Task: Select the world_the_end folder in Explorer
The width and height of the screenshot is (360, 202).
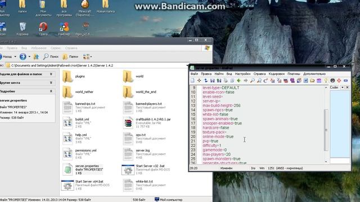Action: tap(139, 92)
